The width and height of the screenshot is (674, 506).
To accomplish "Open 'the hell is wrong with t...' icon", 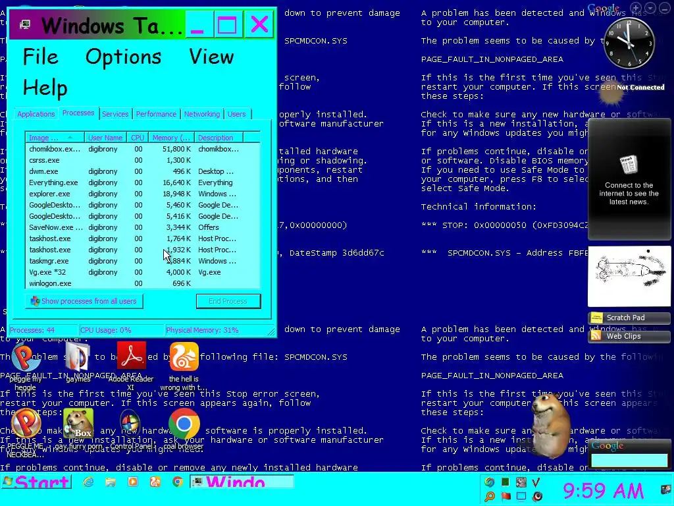I will [x=184, y=366].
